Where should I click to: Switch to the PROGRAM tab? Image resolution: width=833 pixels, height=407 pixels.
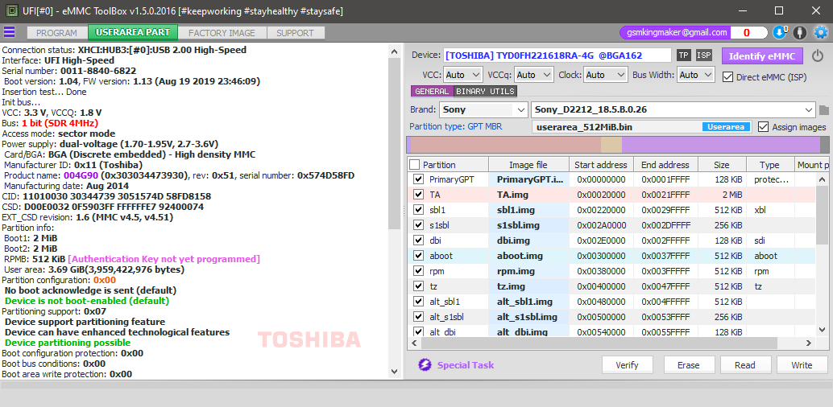(x=57, y=33)
